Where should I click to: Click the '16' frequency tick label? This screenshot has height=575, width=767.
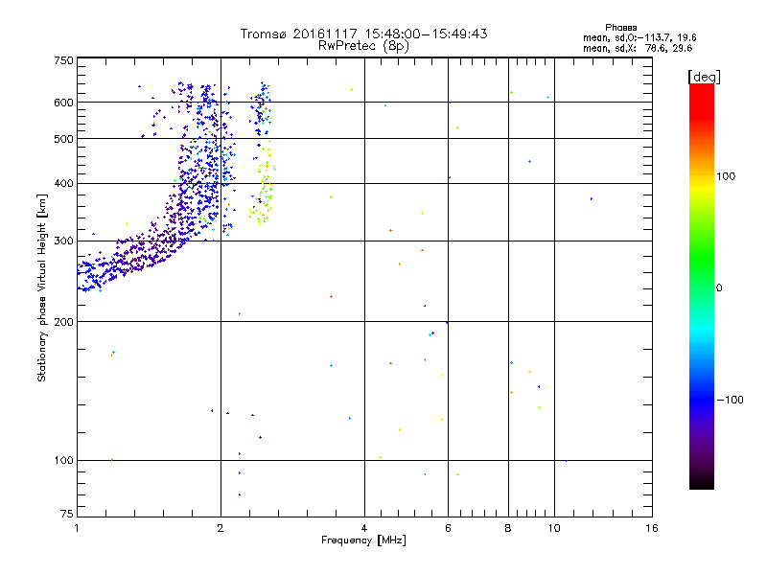tap(652, 528)
